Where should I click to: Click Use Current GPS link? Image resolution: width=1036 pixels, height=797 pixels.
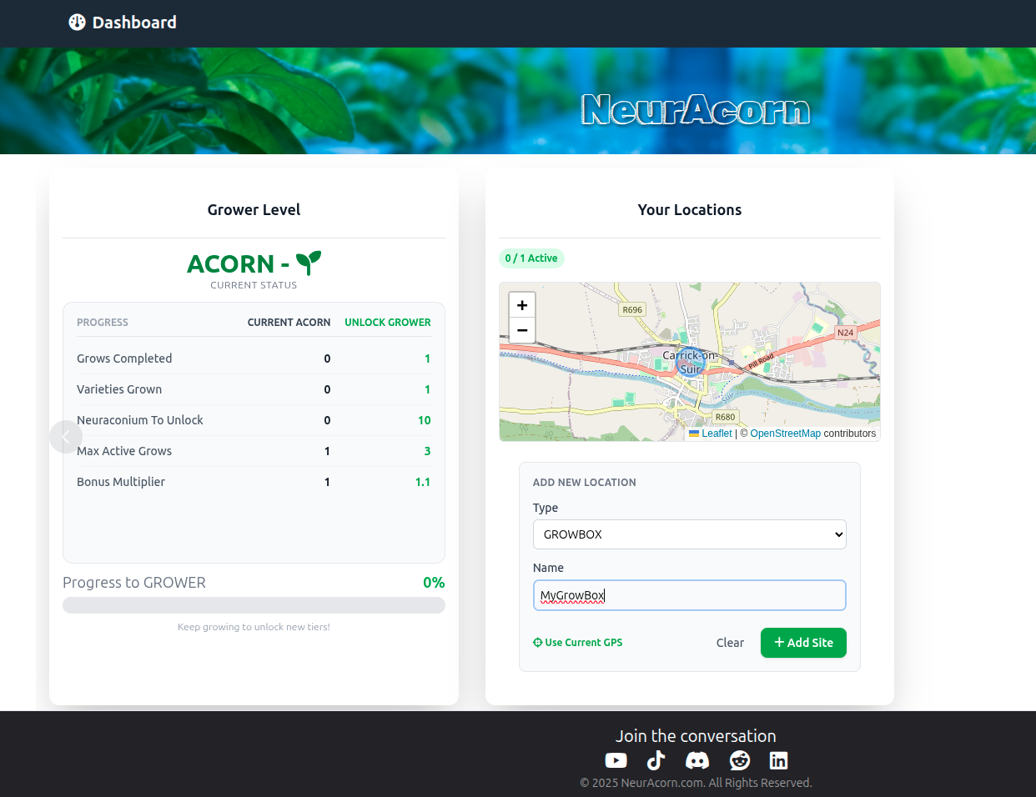578,643
